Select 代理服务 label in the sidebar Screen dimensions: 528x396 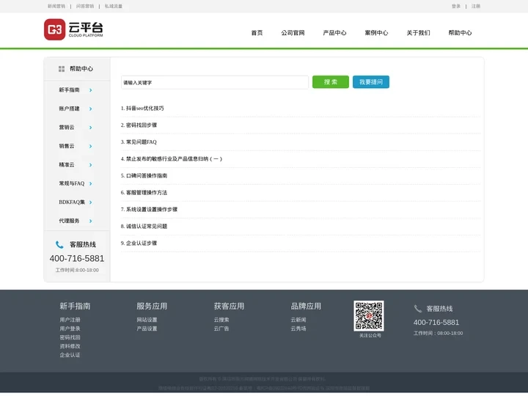click(70, 221)
